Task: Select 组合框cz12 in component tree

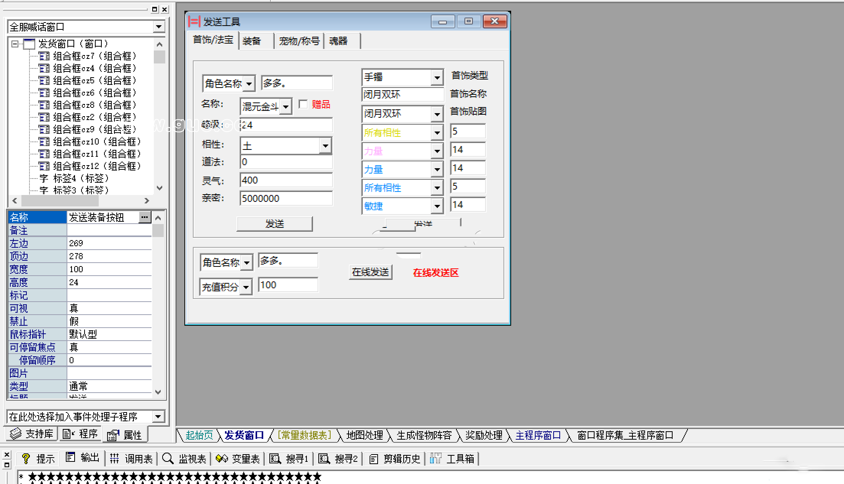Action: pyautogui.click(x=90, y=166)
